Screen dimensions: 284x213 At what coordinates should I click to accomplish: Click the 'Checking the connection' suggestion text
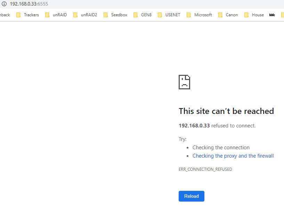221,148
